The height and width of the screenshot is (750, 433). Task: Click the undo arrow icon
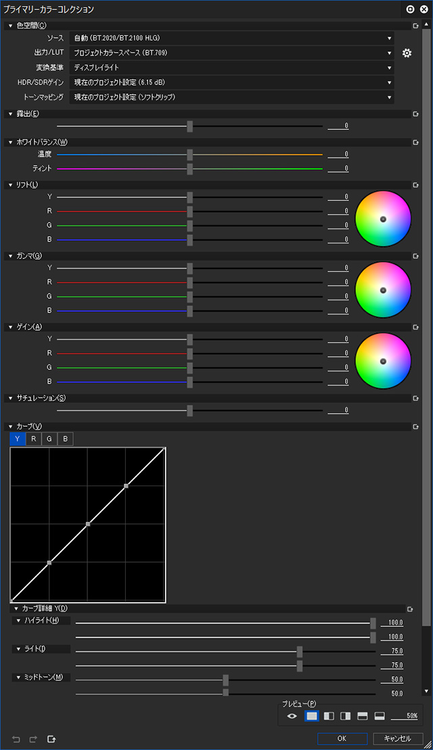pyautogui.click(x=16, y=739)
